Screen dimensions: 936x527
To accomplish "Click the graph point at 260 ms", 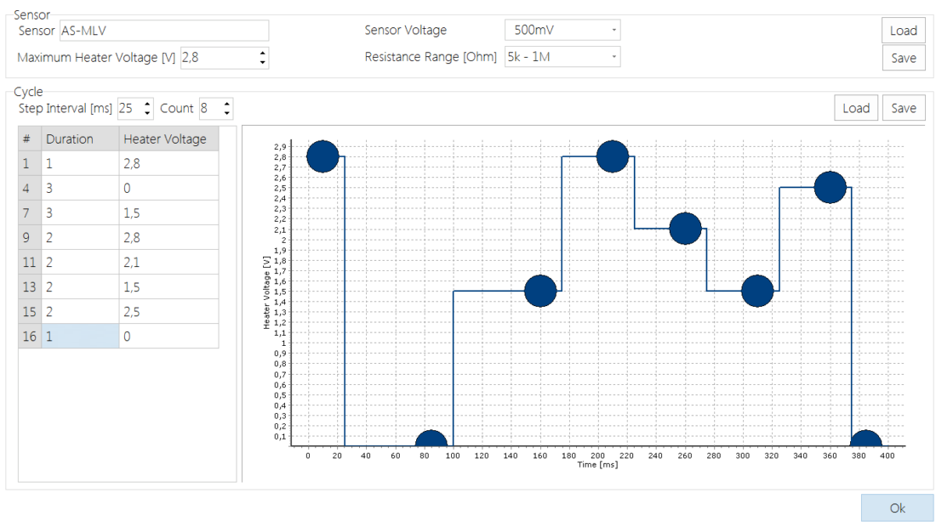I will point(685,229).
